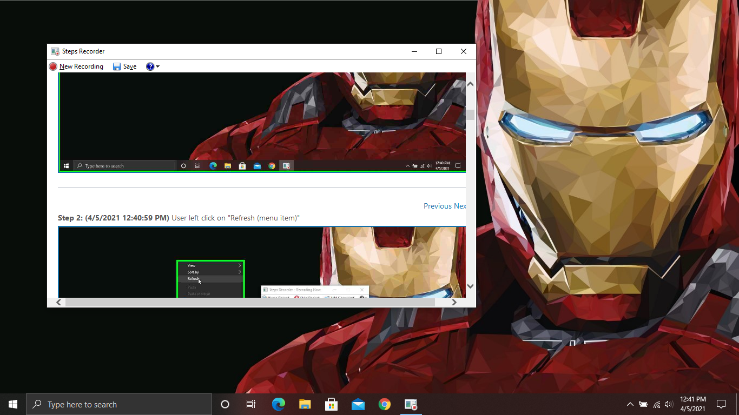Click the horizontal scrollbar thumb
This screenshot has width=739, height=415.
point(250,303)
